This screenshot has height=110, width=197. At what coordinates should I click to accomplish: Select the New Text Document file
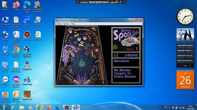16,67
